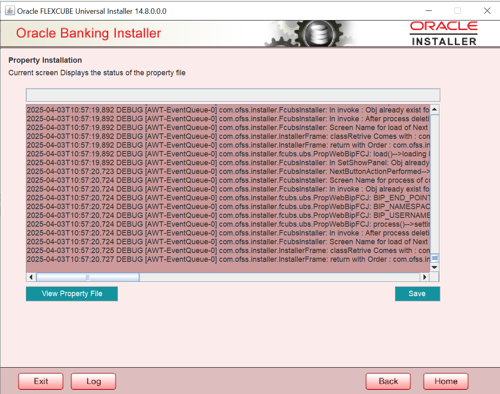Click the View Property File button

[x=72, y=294]
